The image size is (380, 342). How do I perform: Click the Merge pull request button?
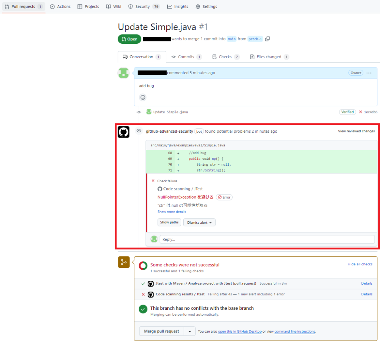pos(161,331)
